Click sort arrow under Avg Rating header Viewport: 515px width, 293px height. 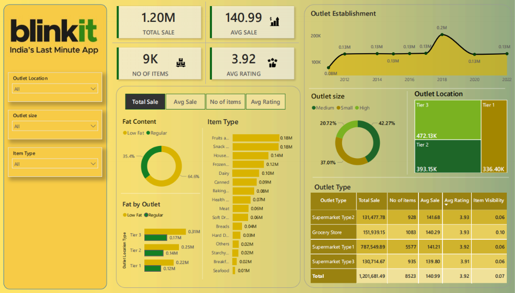(446, 205)
